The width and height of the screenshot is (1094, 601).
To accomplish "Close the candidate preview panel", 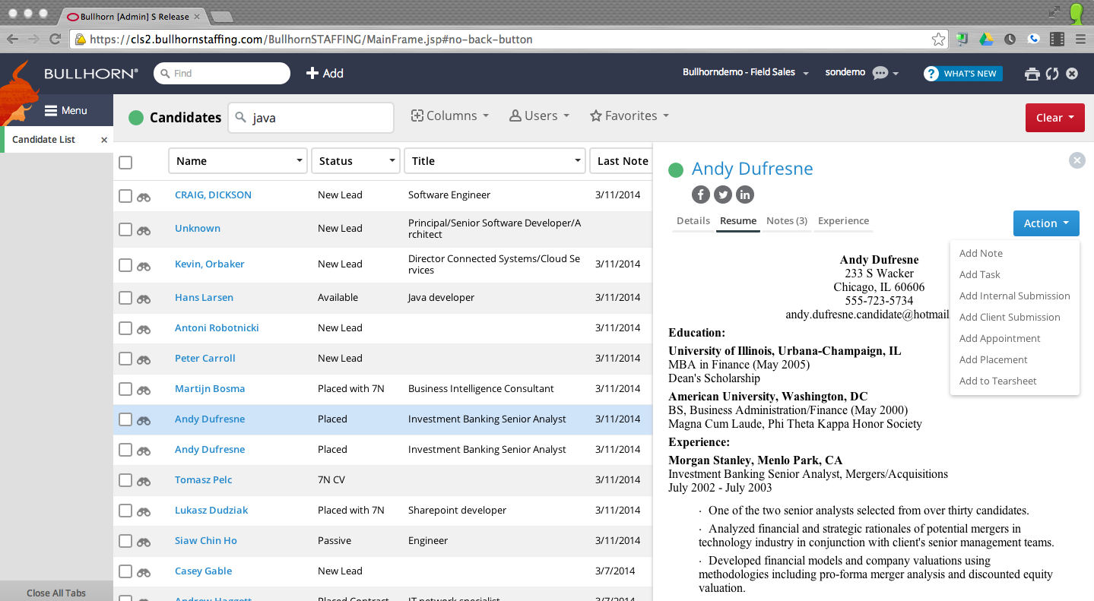I will [1077, 160].
